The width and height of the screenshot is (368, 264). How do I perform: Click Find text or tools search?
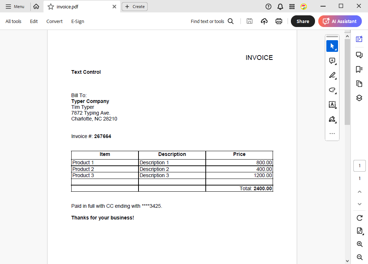click(212, 21)
